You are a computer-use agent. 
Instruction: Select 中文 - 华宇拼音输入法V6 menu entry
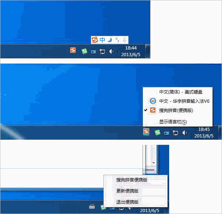click(x=178, y=101)
